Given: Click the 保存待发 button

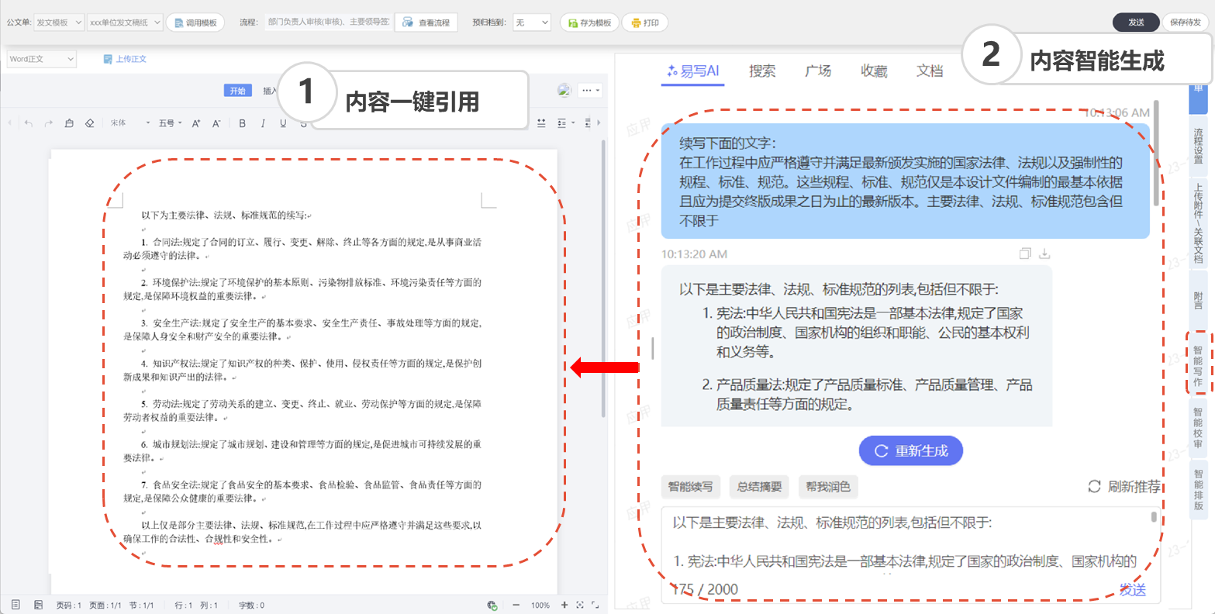Looking at the screenshot, I should [x=1185, y=22].
